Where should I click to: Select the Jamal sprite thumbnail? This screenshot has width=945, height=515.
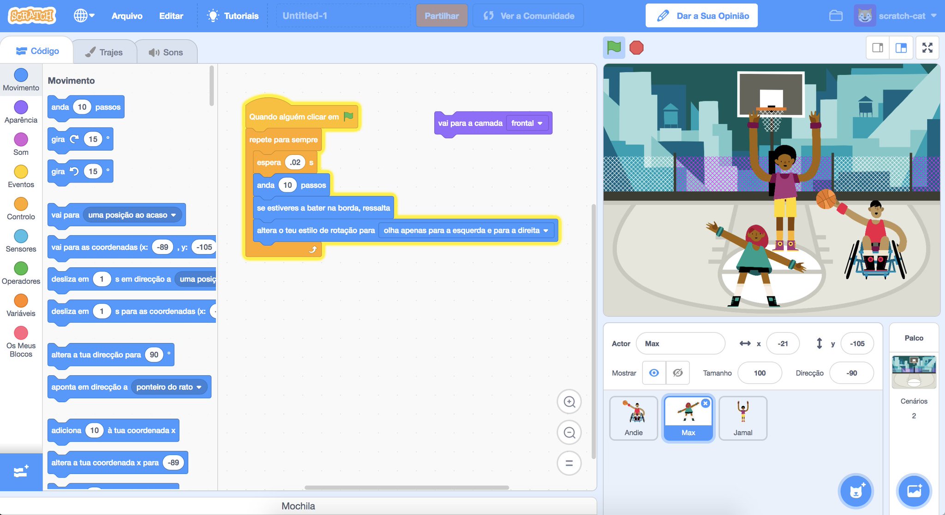[743, 418]
